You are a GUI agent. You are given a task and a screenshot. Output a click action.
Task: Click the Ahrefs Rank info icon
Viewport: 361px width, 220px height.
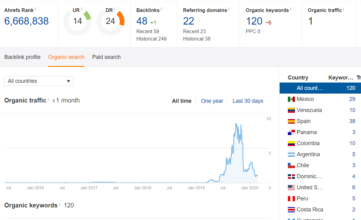35,9
